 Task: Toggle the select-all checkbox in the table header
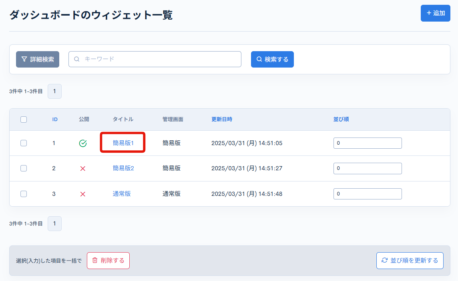(x=23, y=119)
